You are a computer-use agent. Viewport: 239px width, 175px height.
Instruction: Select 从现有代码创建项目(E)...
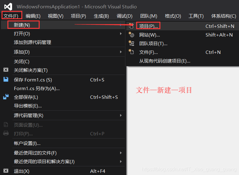[x=182, y=61]
